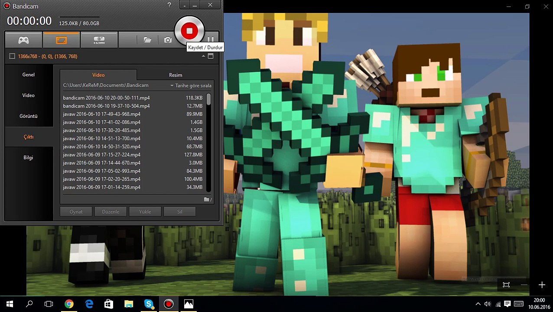Fit photo to window in Photos app
The image size is (553, 312).
[506, 285]
